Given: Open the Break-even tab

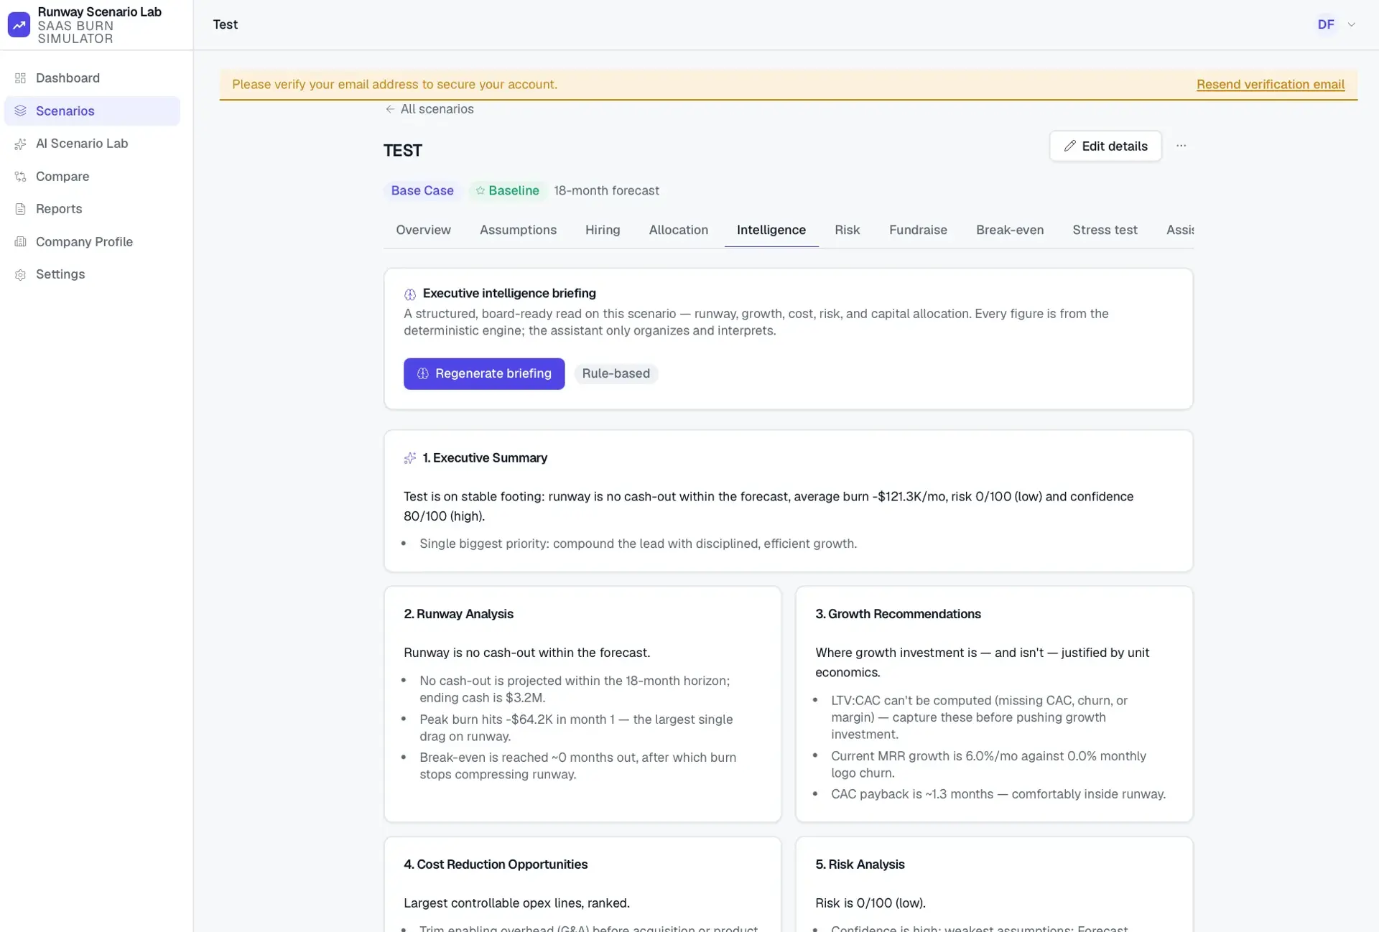Looking at the screenshot, I should [x=1009, y=230].
